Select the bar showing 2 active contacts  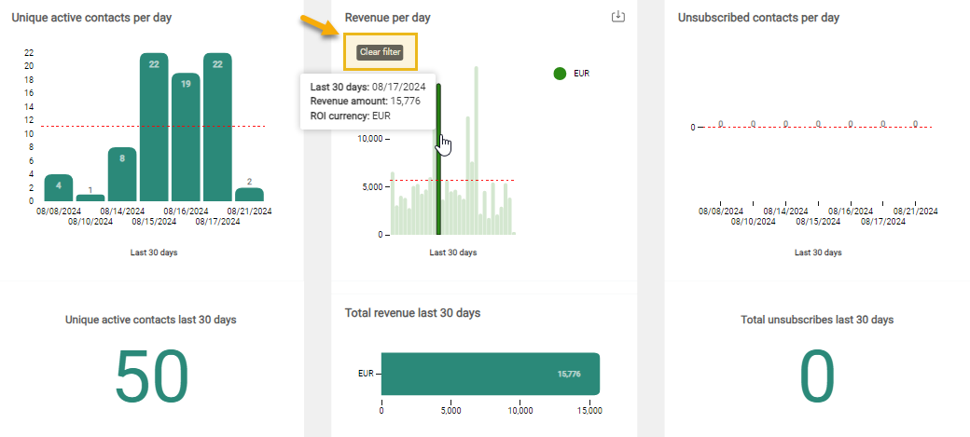[249, 195]
